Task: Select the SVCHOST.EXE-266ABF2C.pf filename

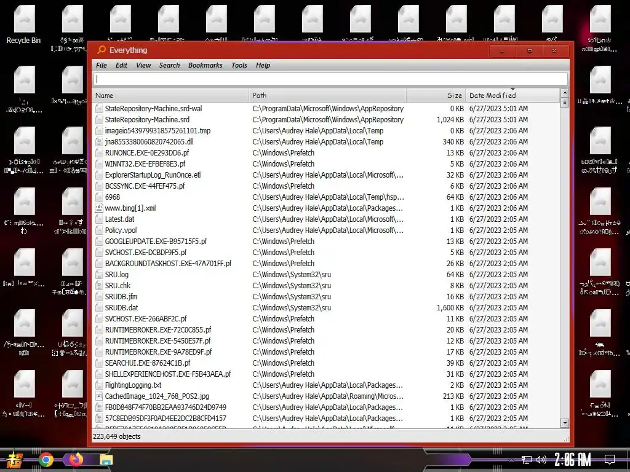Action: pyautogui.click(x=145, y=319)
